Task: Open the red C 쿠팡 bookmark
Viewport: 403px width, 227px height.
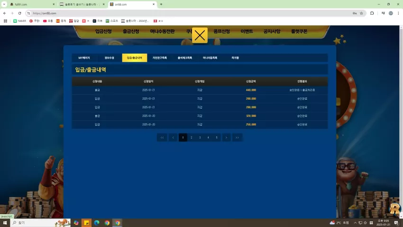Action: [x=35, y=21]
